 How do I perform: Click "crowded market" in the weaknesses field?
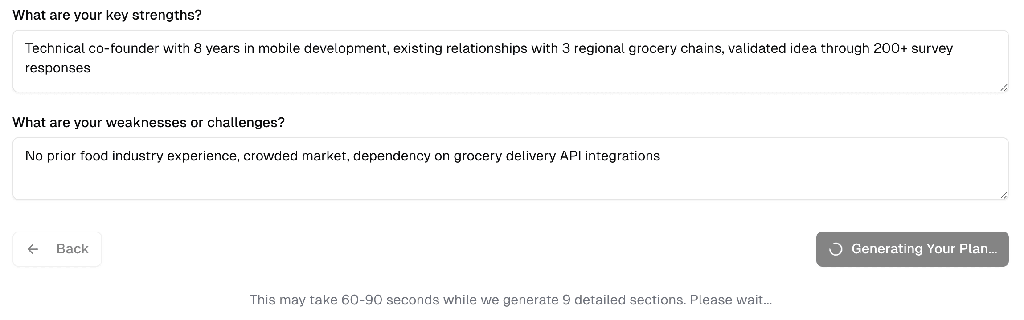click(295, 156)
